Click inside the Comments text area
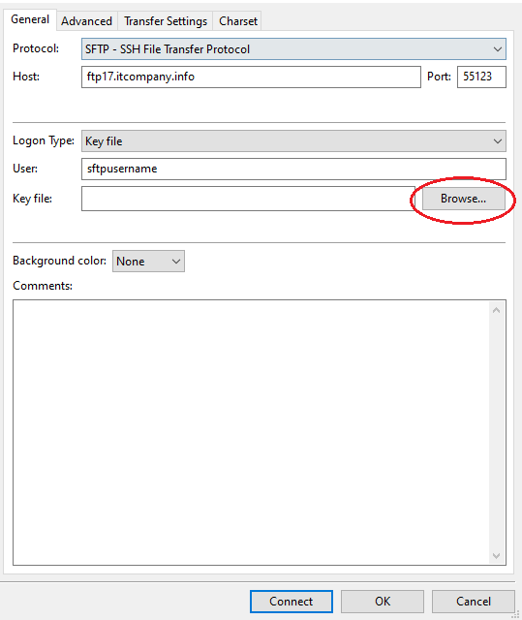The image size is (522, 620). pos(251,433)
